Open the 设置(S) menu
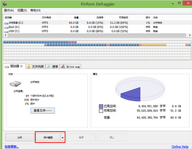Viewport: 192px width, 149px height. tap(22, 10)
